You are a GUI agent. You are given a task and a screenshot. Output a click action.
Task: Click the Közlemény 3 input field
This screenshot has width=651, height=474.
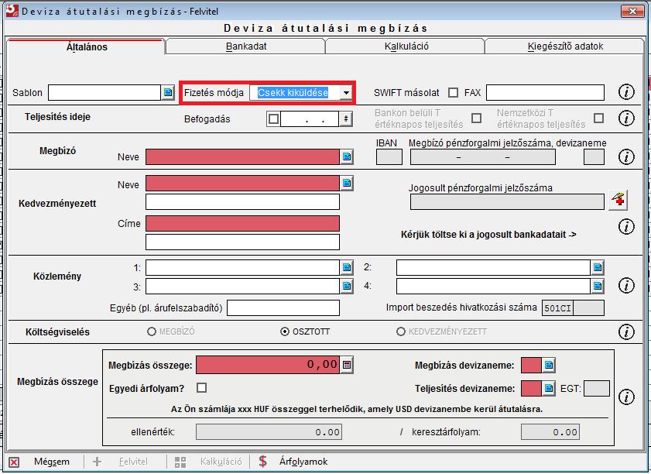pyautogui.click(x=243, y=286)
